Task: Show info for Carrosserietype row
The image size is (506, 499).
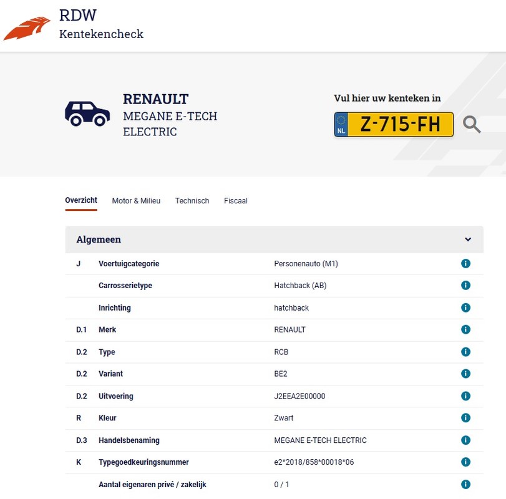Action: pos(465,286)
